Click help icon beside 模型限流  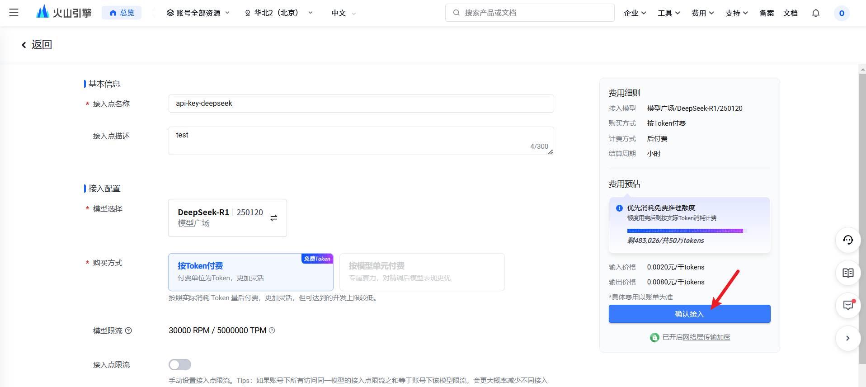pos(128,331)
